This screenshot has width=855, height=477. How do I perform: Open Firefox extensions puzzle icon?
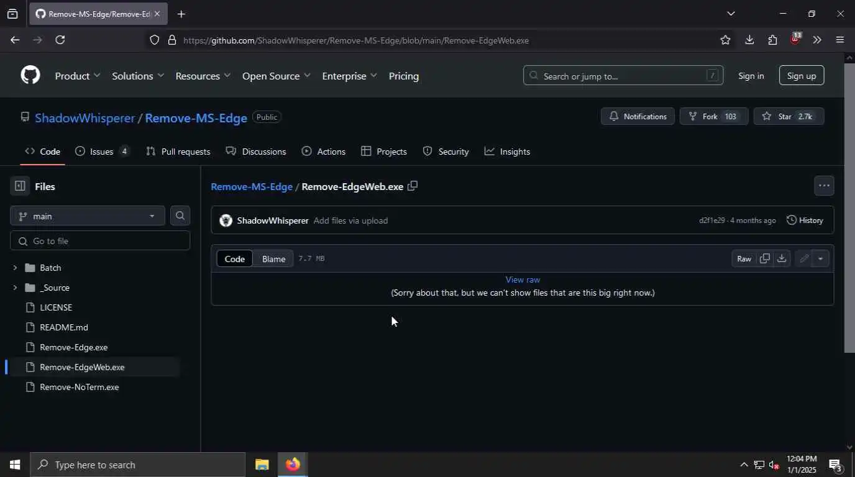[x=772, y=40]
